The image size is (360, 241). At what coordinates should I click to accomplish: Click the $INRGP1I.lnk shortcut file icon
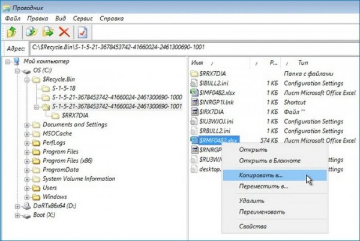click(x=194, y=102)
